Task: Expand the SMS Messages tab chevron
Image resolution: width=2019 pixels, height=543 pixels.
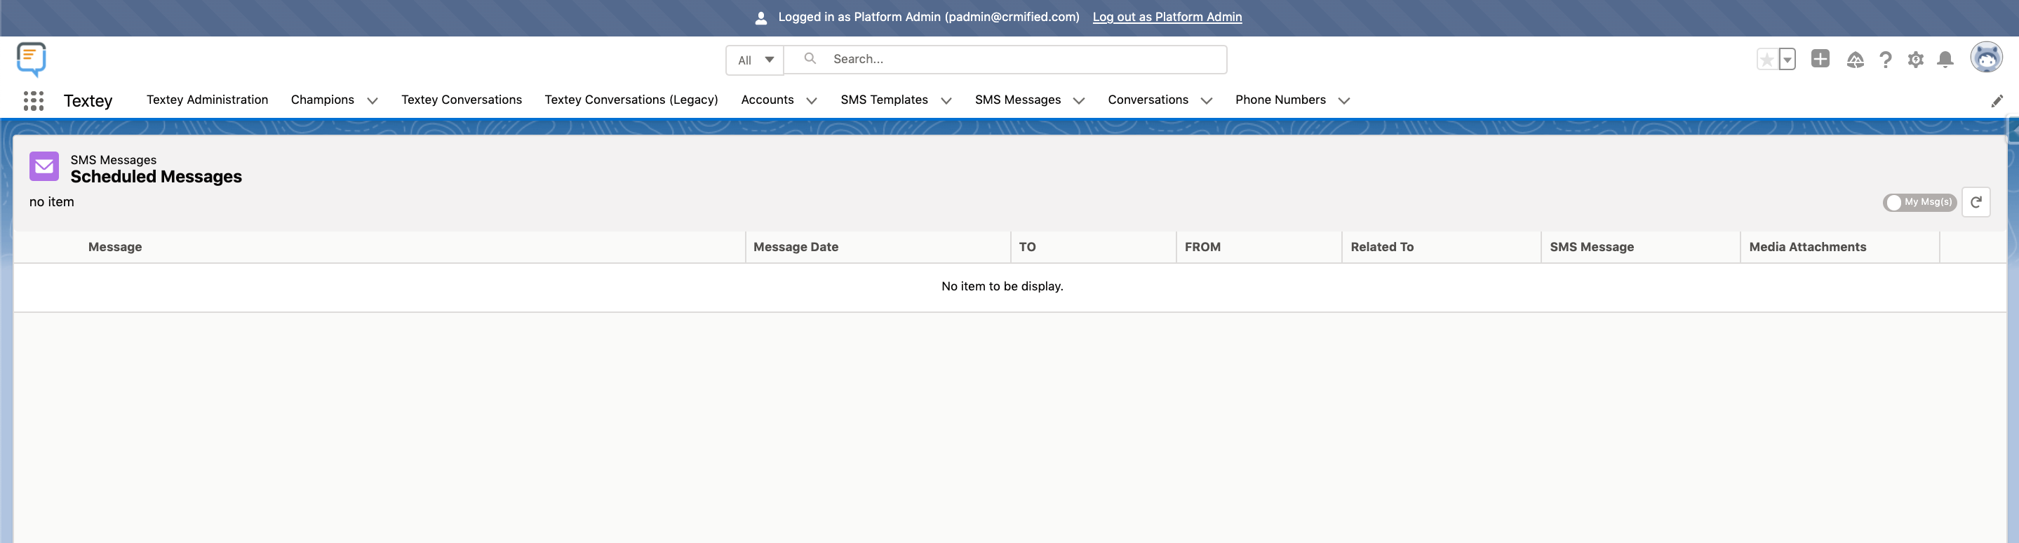Action: 1078,100
